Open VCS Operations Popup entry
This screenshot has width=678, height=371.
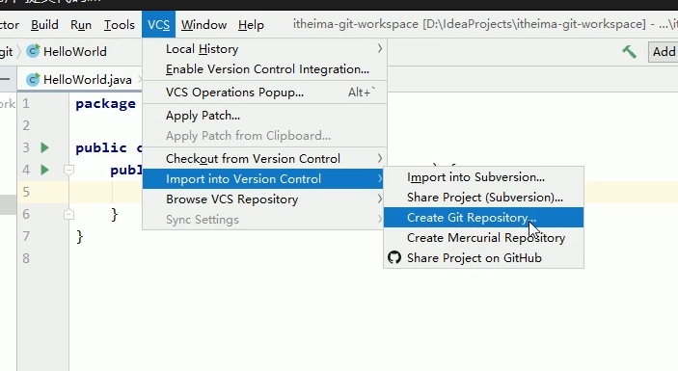coord(264,92)
